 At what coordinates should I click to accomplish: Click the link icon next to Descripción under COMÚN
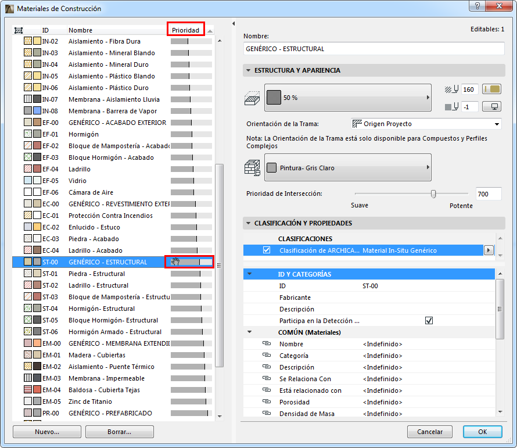(267, 367)
